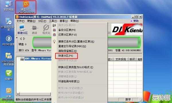This screenshot has height=103, width=172.
Task: Open the 查看(V) menu
Action: pos(64,21)
